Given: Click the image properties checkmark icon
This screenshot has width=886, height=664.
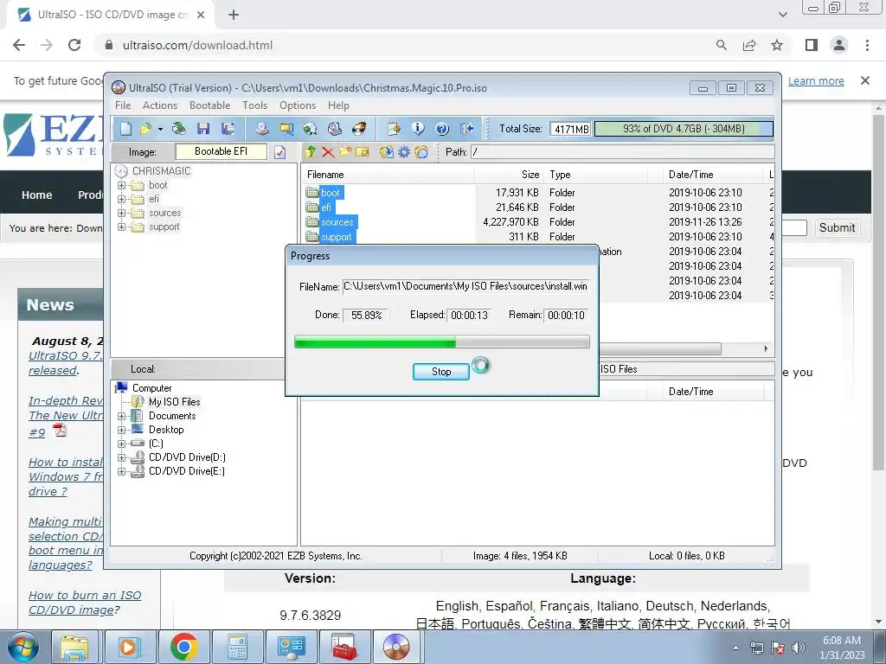Looking at the screenshot, I should [x=279, y=152].
